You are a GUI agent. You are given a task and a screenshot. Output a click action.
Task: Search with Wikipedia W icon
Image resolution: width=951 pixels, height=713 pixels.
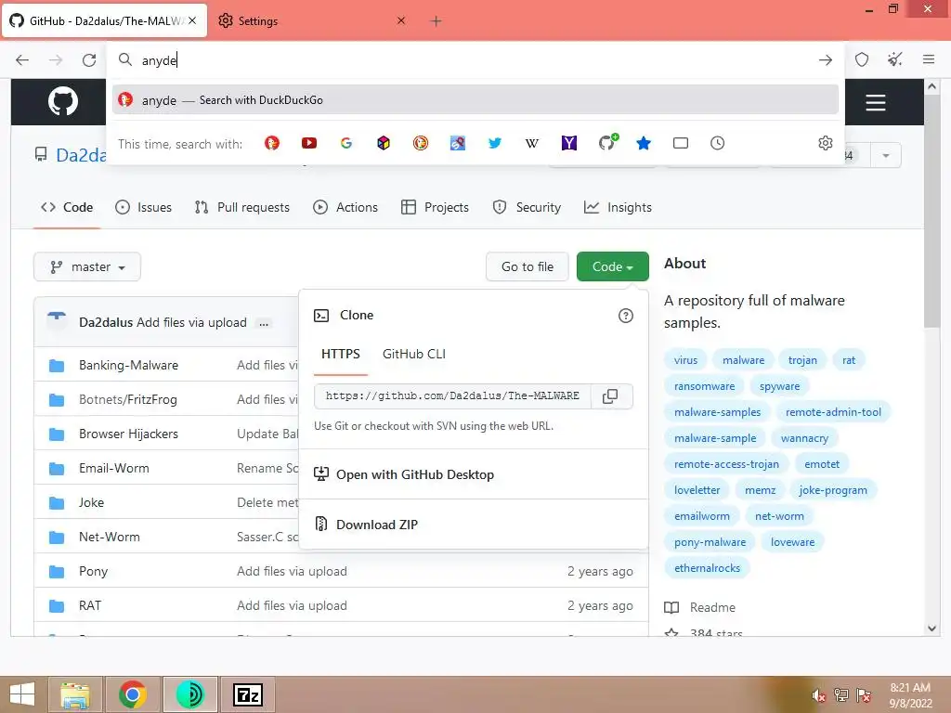pyautogui.click(x=532, y=143)
